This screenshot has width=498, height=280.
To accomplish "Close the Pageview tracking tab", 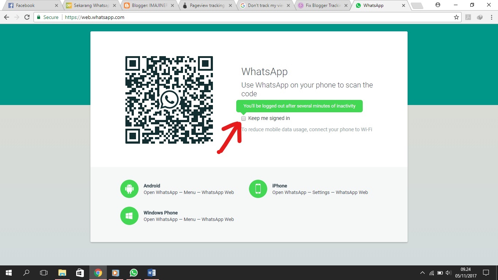I will (230, 5).
